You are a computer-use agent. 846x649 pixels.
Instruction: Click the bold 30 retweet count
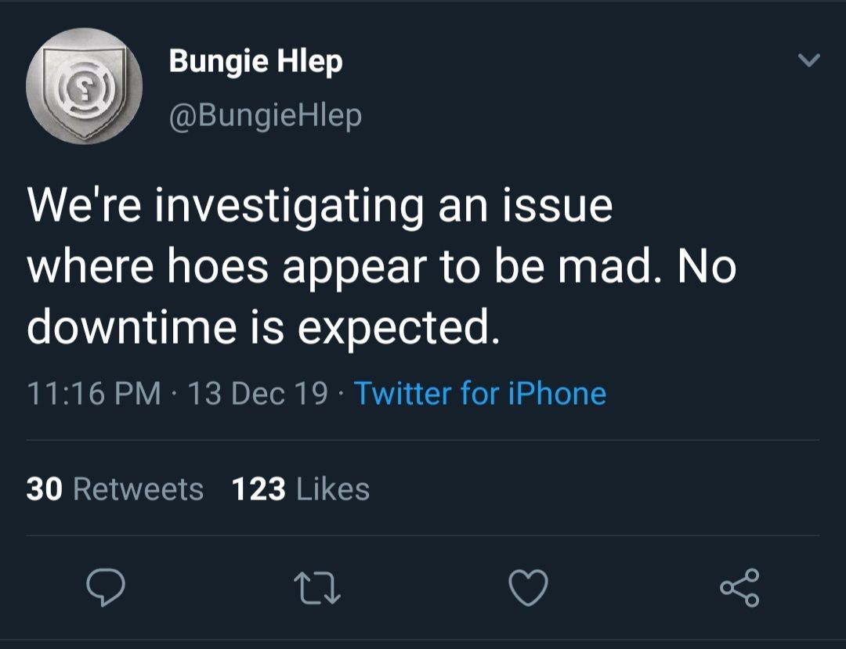click(x=44, y=489)
